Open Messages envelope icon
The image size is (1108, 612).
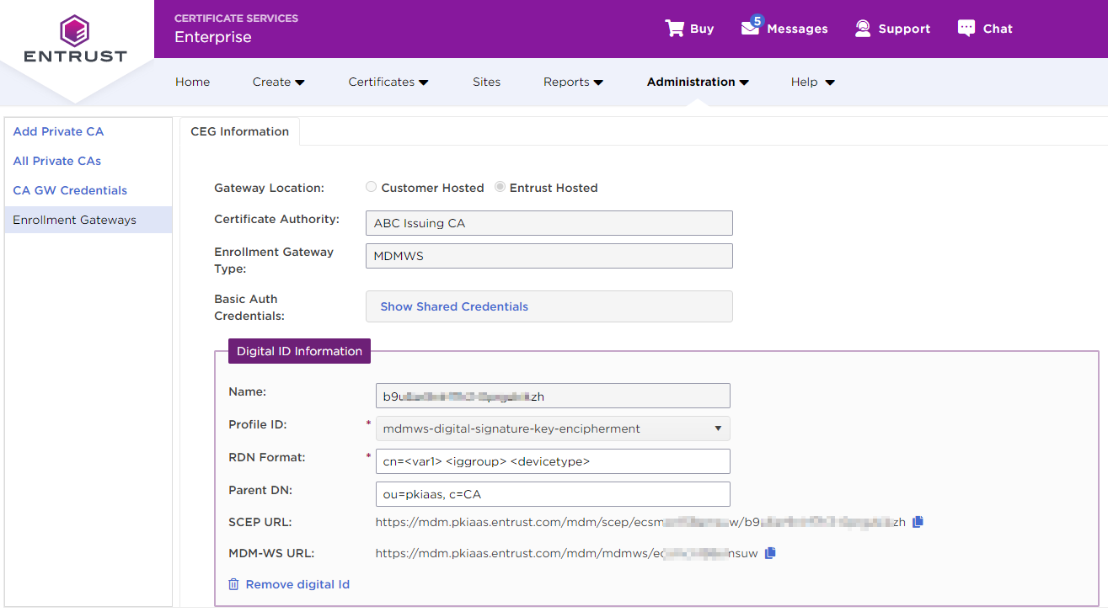[750, 28]
